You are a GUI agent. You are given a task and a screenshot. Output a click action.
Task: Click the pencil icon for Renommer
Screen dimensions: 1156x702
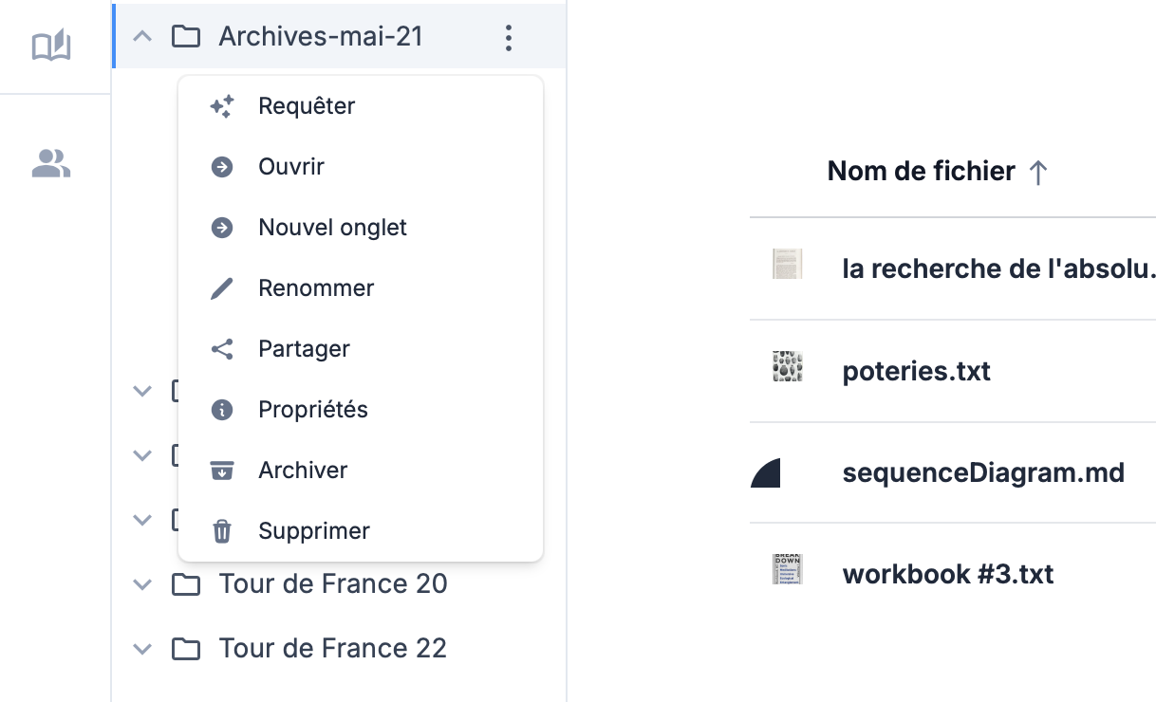(222, 288)
